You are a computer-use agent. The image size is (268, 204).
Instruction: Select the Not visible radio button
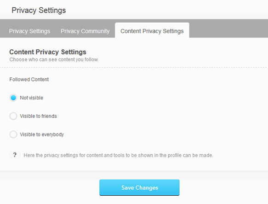(13, 98)
